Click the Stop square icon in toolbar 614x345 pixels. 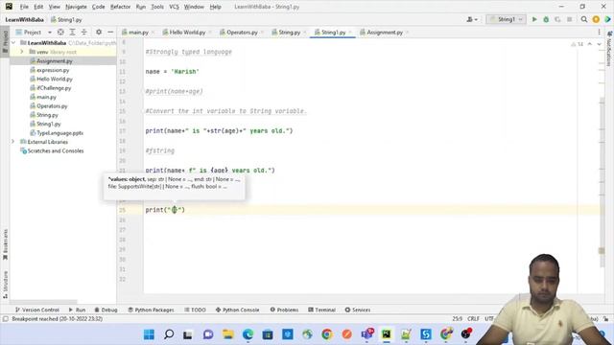click(569, 19)
